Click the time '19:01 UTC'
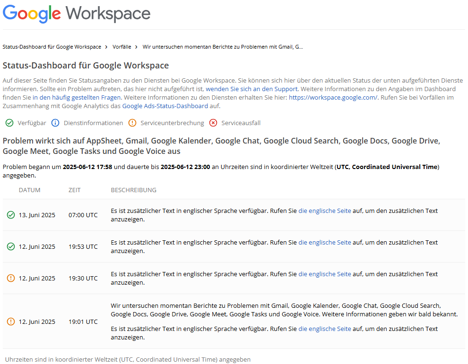The height and width of the screenshot is (364, 468). click(x=83, y=322)
